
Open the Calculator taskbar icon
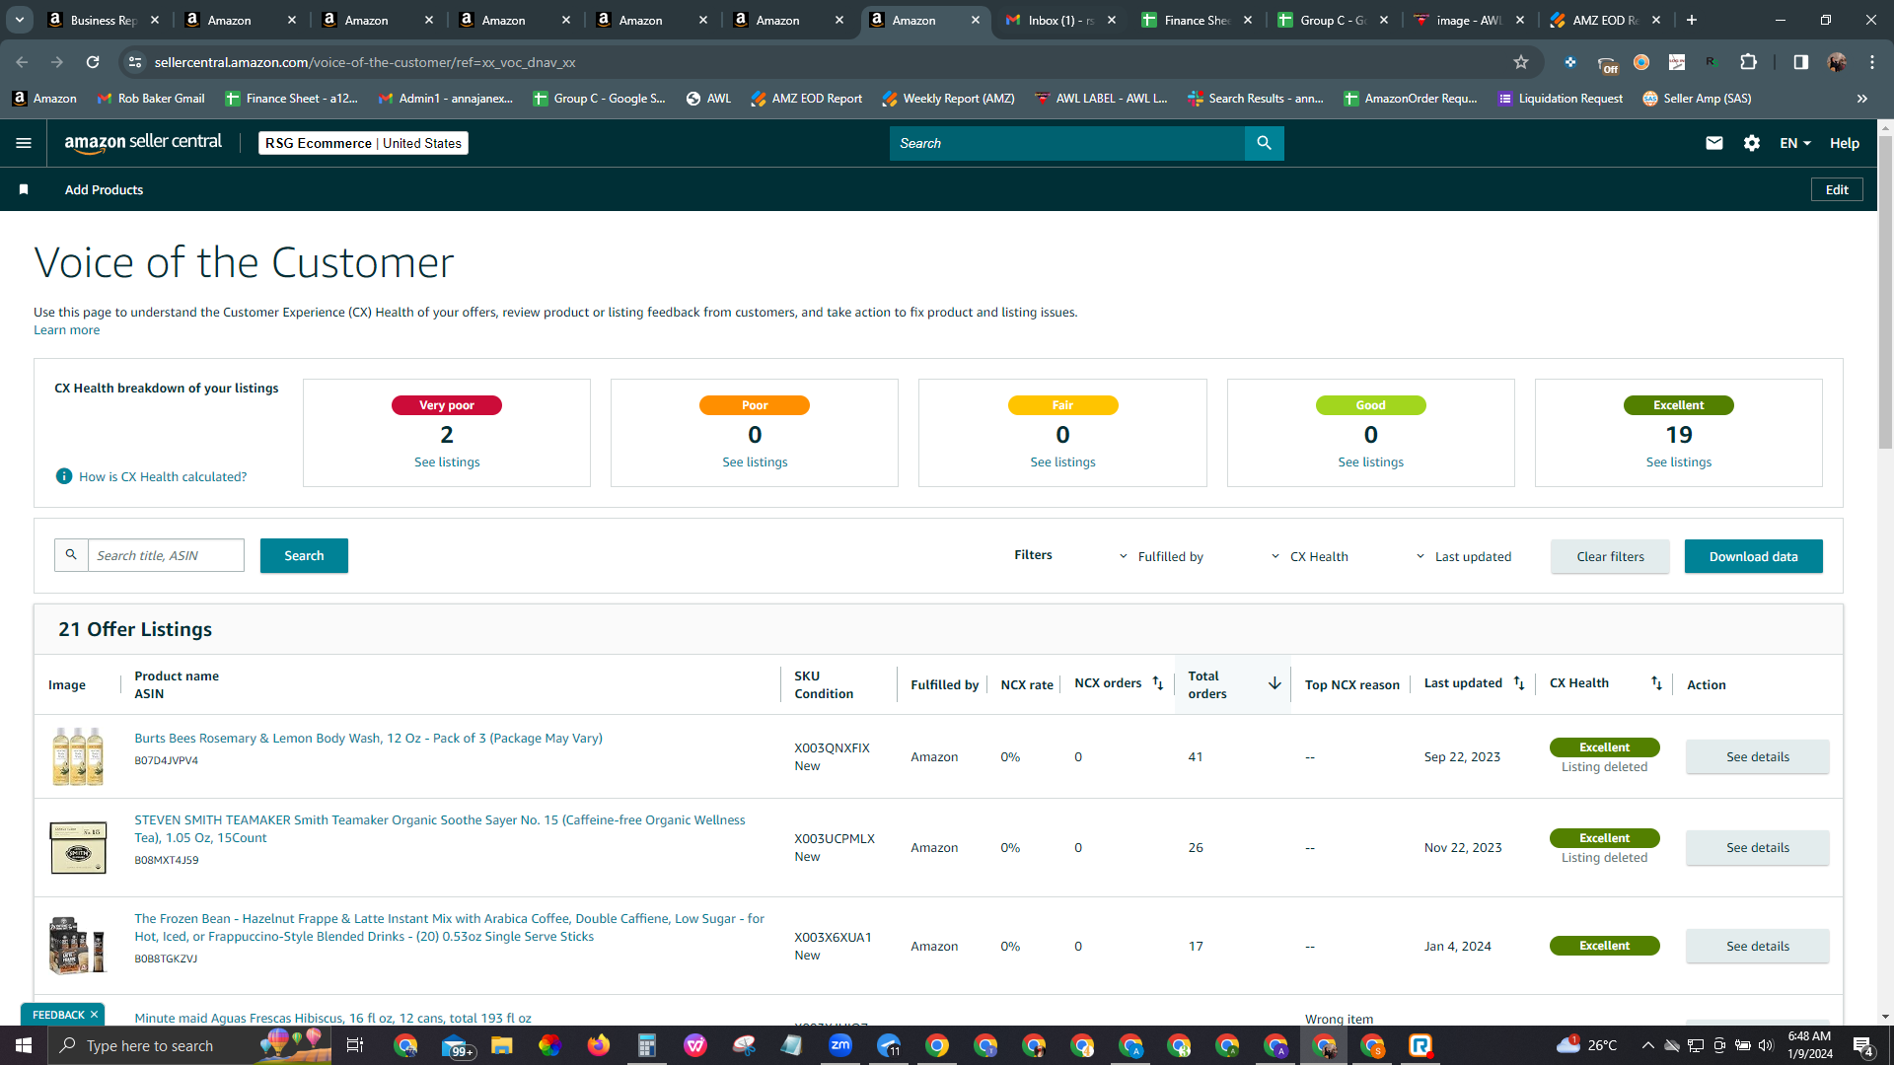pos(647,1045)
